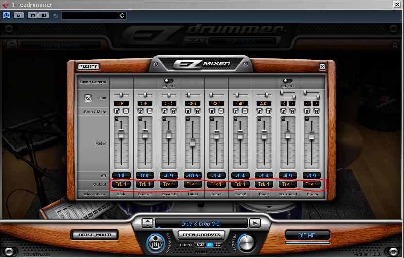Image resolution: width=404 pixels, height=258 pixels.
Task: Click the 268 MB memory display
Action: [x=307, y=235]
